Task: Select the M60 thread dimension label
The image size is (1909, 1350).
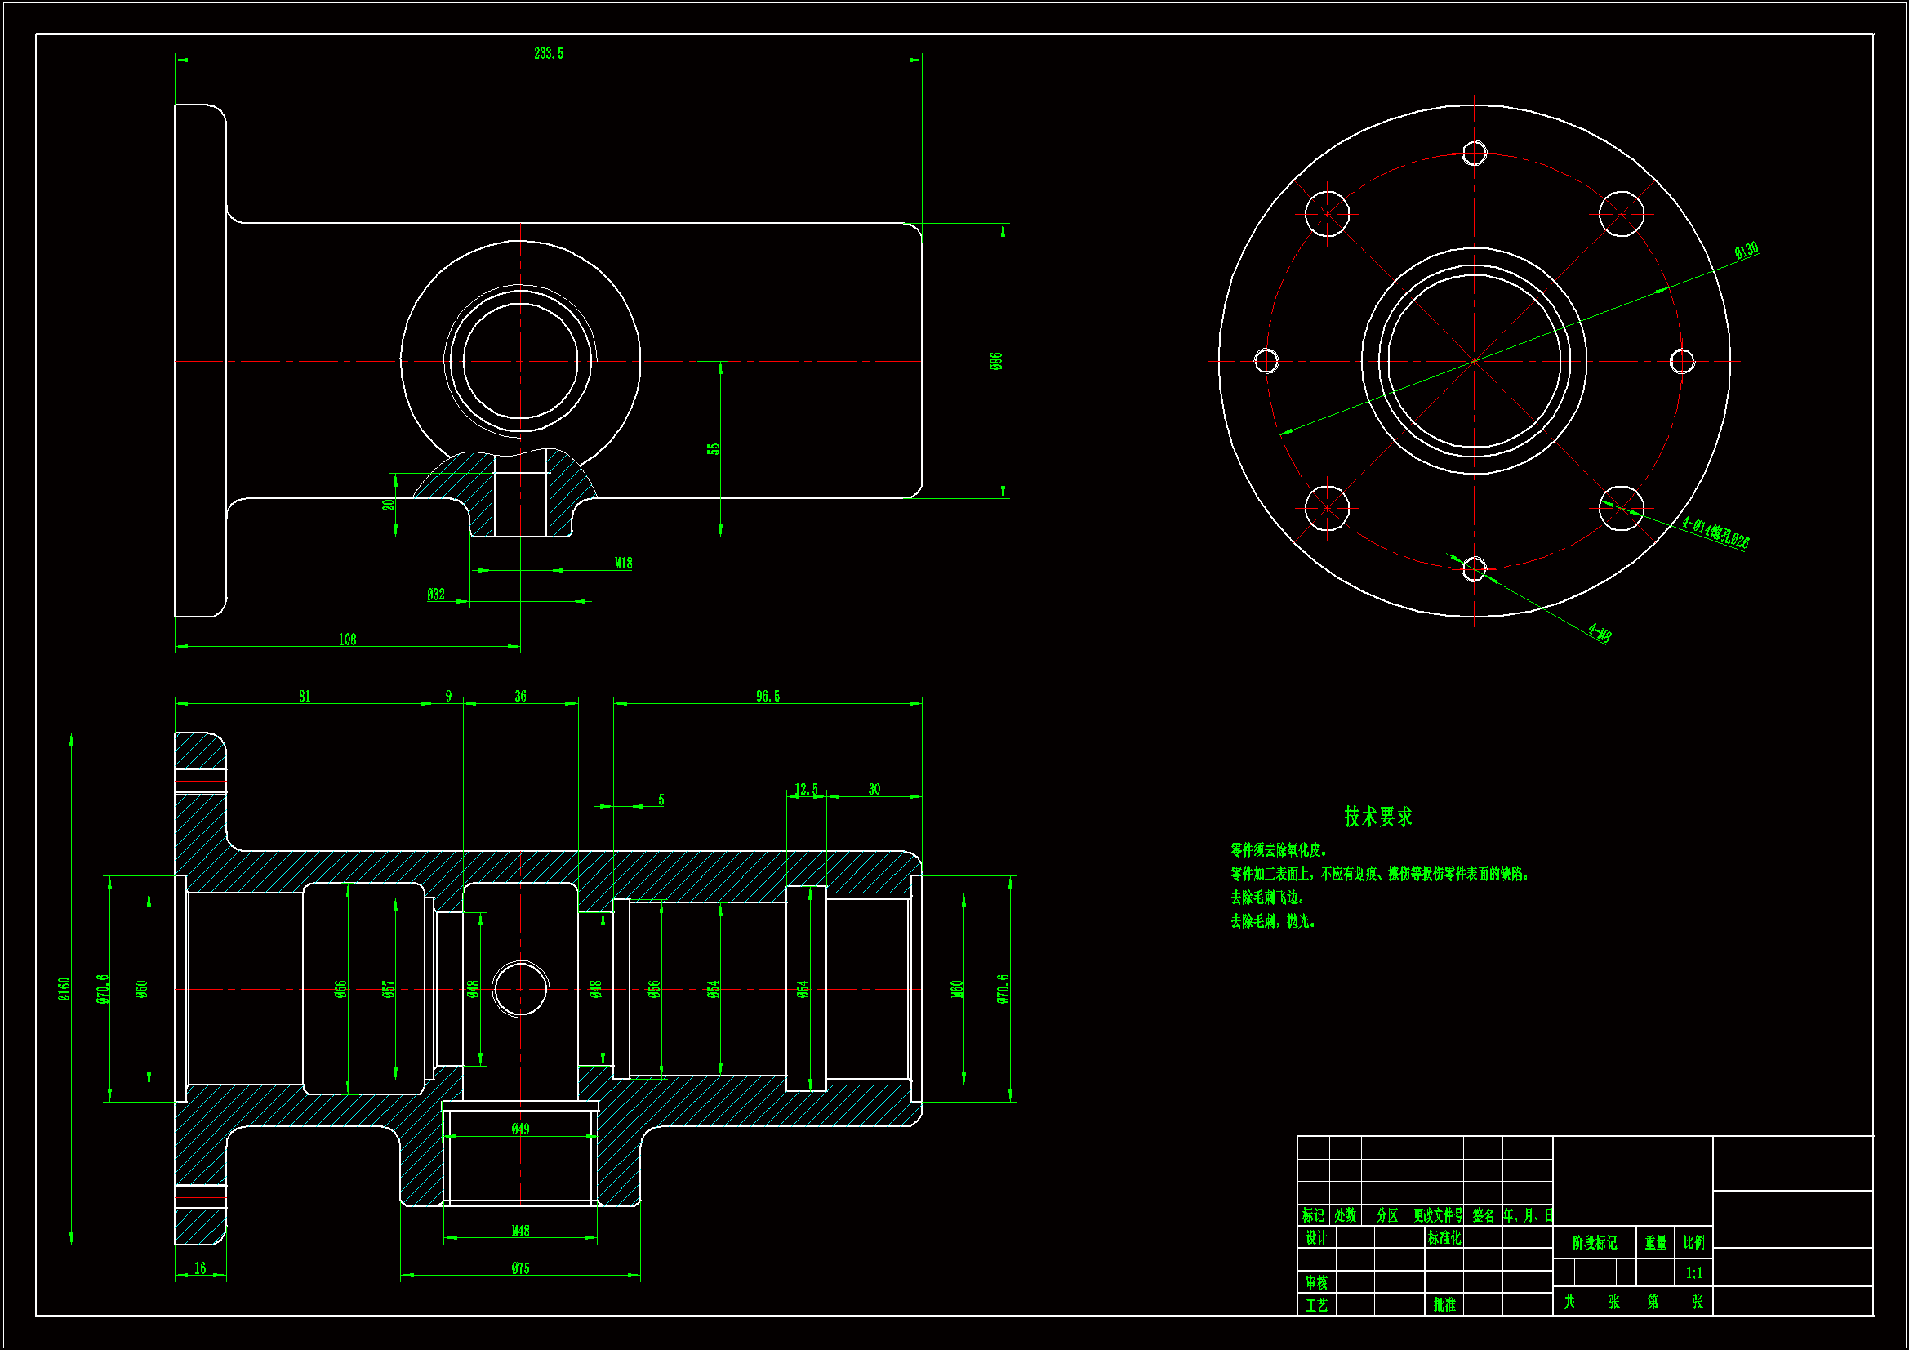Action: [x=957, y=989]
